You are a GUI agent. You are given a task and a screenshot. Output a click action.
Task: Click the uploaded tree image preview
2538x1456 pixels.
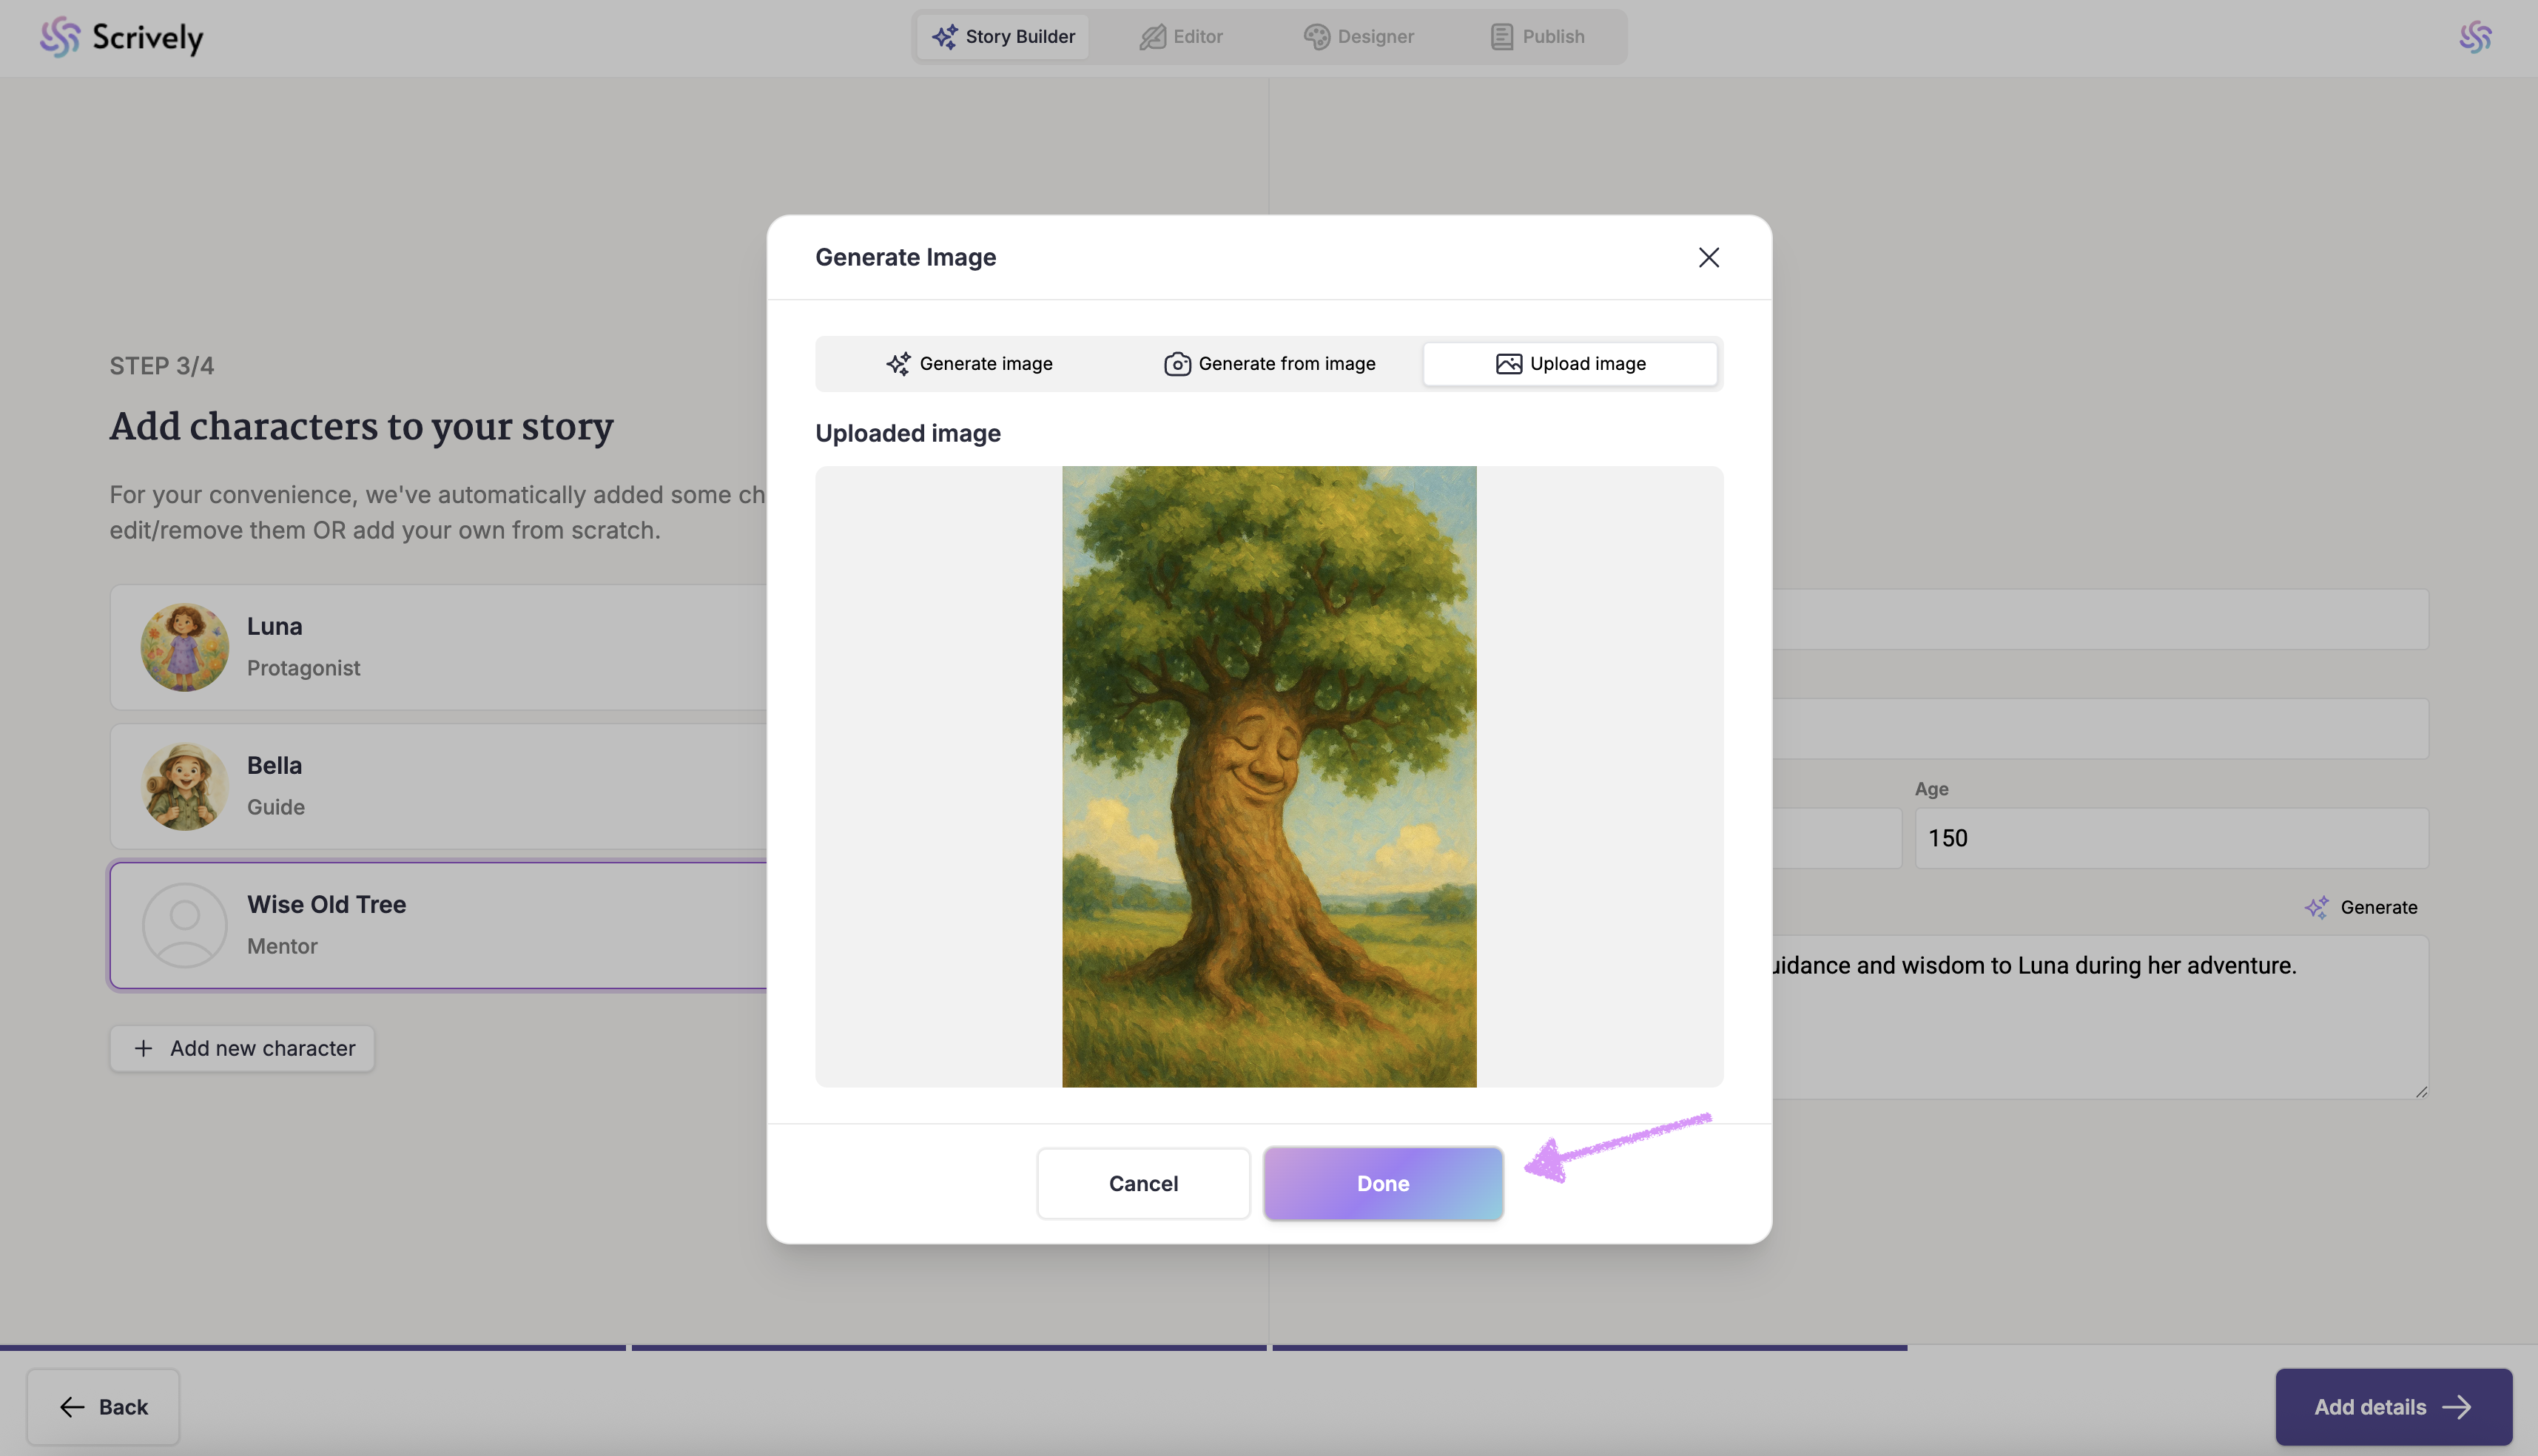click(1268, 776)
